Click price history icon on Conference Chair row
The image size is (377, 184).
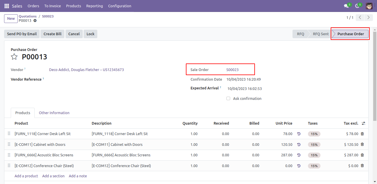click(299, 166)
